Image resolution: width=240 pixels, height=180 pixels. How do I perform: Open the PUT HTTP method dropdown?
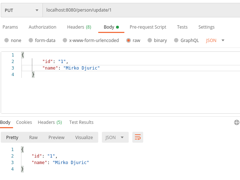click(22, 10)
